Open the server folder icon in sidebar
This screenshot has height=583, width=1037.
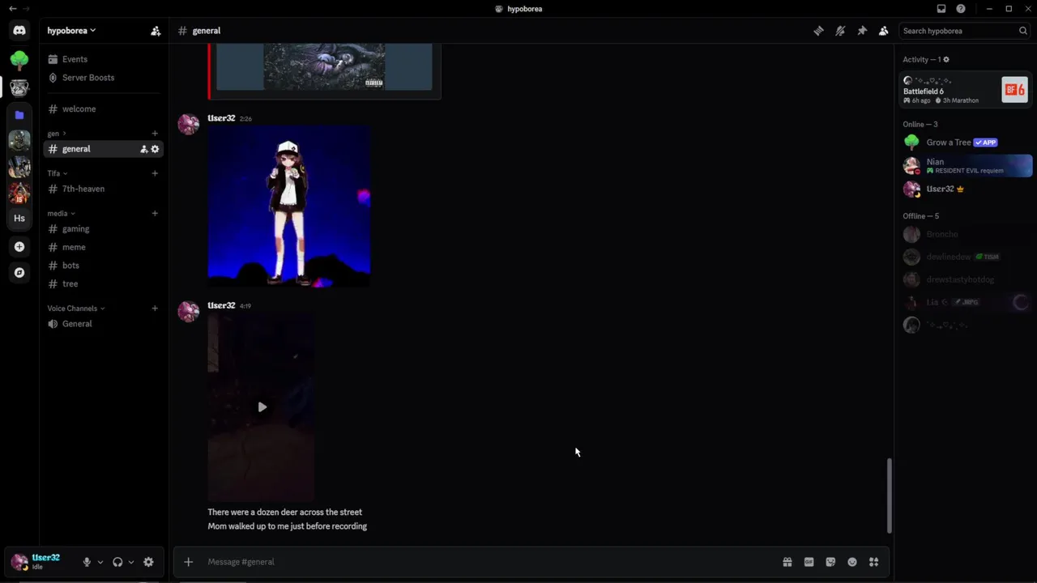coord(19,115)
